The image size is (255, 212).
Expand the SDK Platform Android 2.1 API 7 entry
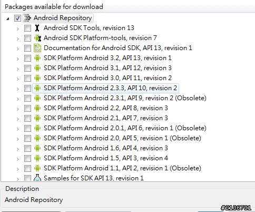17,119
